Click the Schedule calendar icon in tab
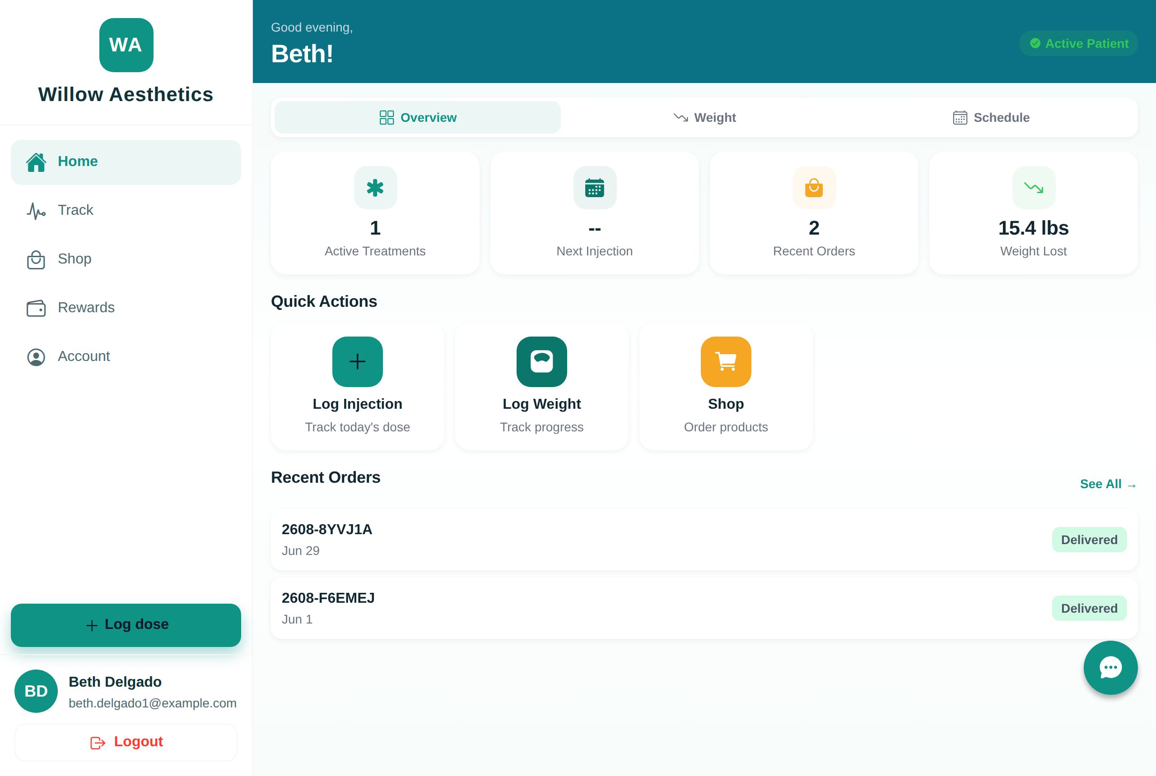1156x776 pixels. [x=960, y=118]
